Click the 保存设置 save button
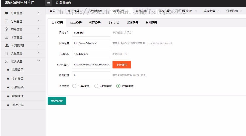Viewport: 246px width, 136px height. click(57, 101)
